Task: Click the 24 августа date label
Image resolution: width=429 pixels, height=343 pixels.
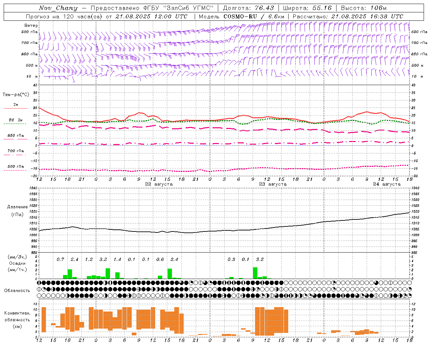Action: [387, 184]
